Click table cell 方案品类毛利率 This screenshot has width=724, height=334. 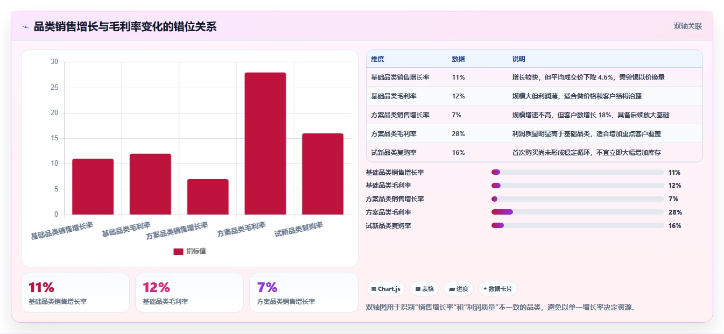pyautogui.click(x=393, y=134)
